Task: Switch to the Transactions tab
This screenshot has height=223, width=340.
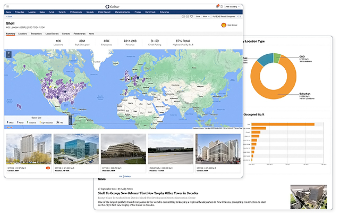Action: coord(36,34)
